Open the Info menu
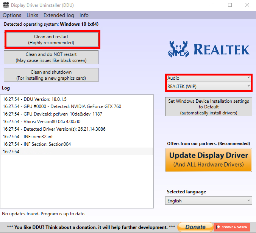This screenshot has height=233, width=256. (x=84, y=15)
